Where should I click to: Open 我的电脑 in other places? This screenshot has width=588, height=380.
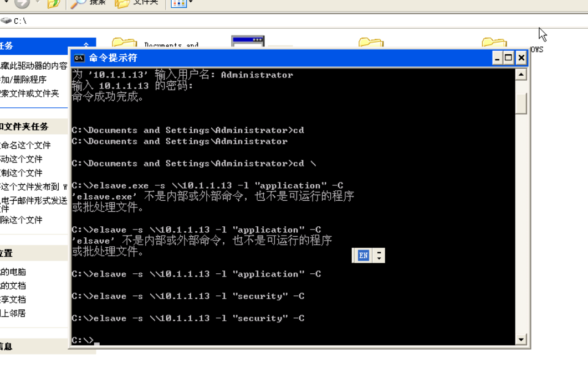(x=13, y=272)
